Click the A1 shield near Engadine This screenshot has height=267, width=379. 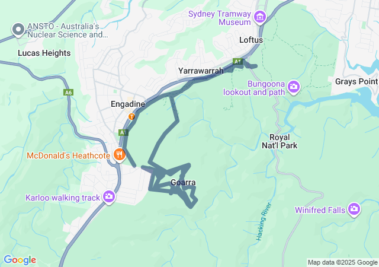(x=123, y=132)
